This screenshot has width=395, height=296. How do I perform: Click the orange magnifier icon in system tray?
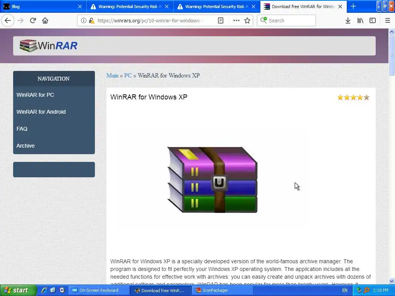366,291
